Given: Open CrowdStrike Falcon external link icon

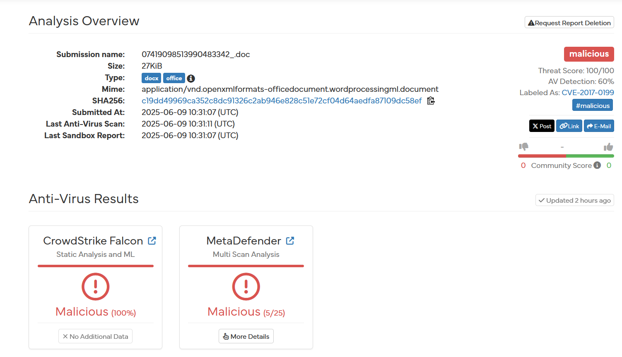Looking at the screenshot, I should (152, 241).
